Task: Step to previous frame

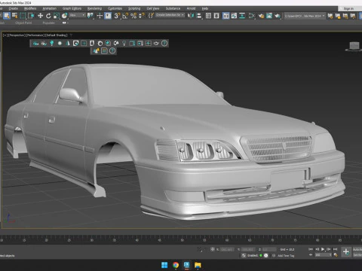Action: [317, 249]
